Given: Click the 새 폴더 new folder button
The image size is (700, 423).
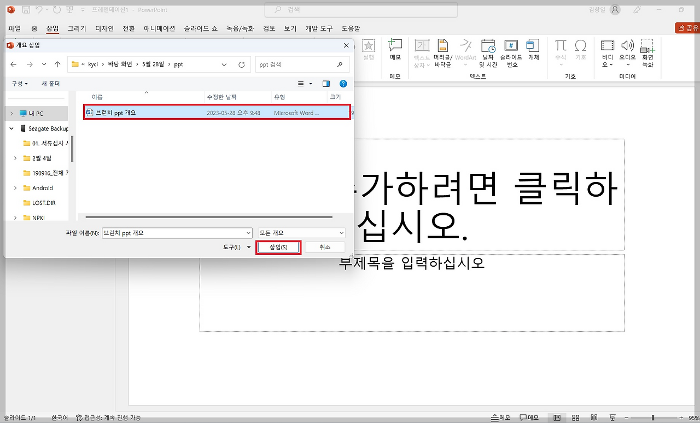Looking at the screenshot, I should [x=51, y=84].
